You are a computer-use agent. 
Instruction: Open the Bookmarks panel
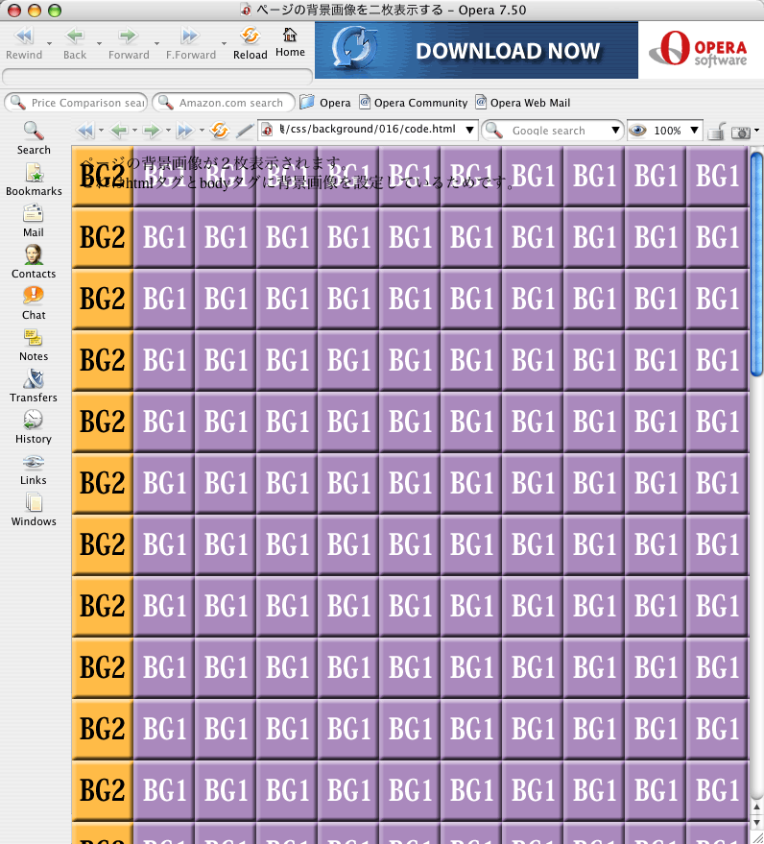pyautogui.click(x=34, y=179)
